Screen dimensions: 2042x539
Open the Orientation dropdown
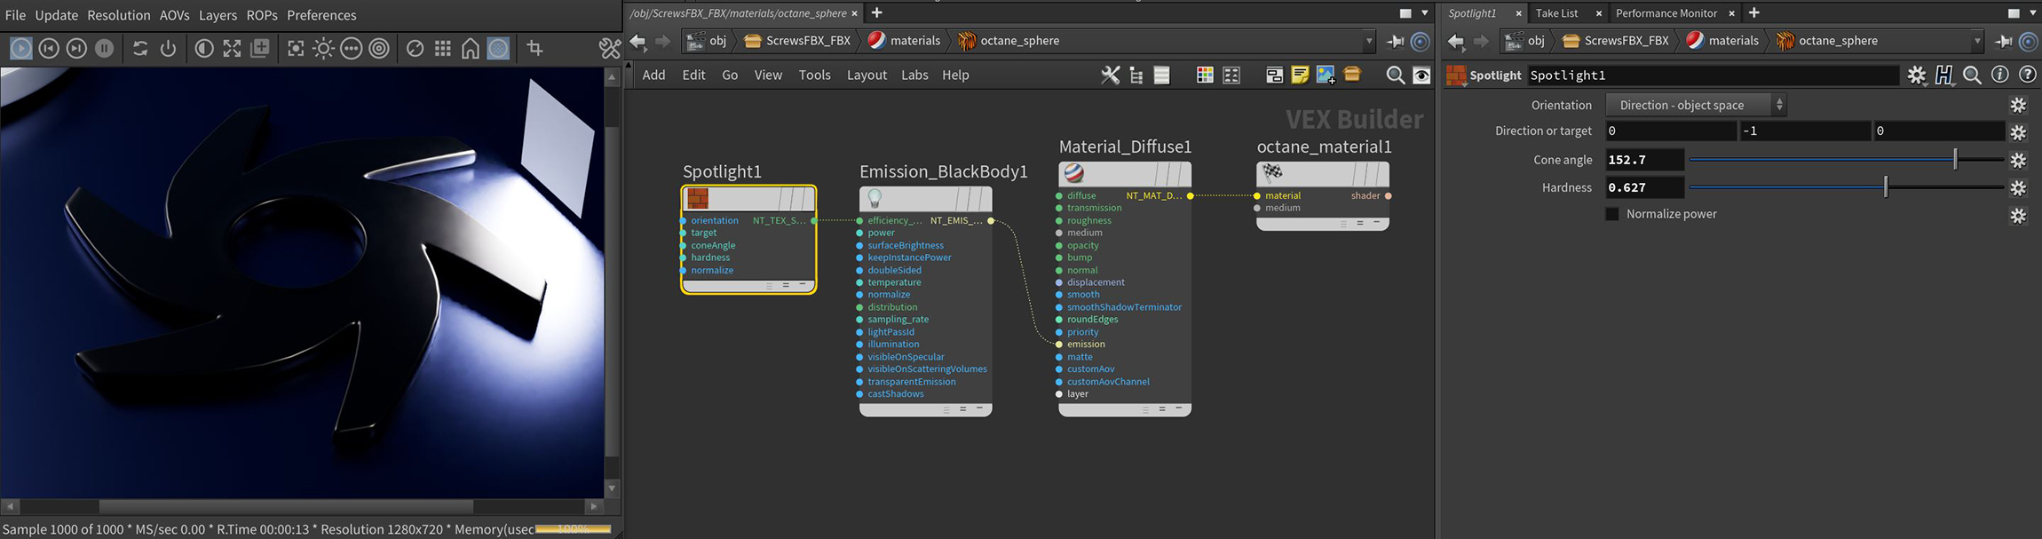(1696, 105)
